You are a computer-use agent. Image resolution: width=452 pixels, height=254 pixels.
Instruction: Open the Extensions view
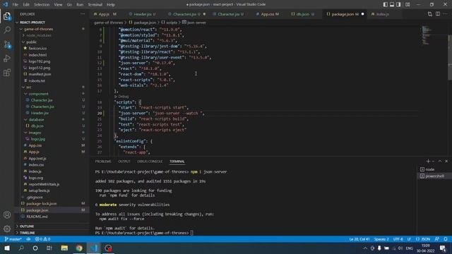tap(7, 73)
